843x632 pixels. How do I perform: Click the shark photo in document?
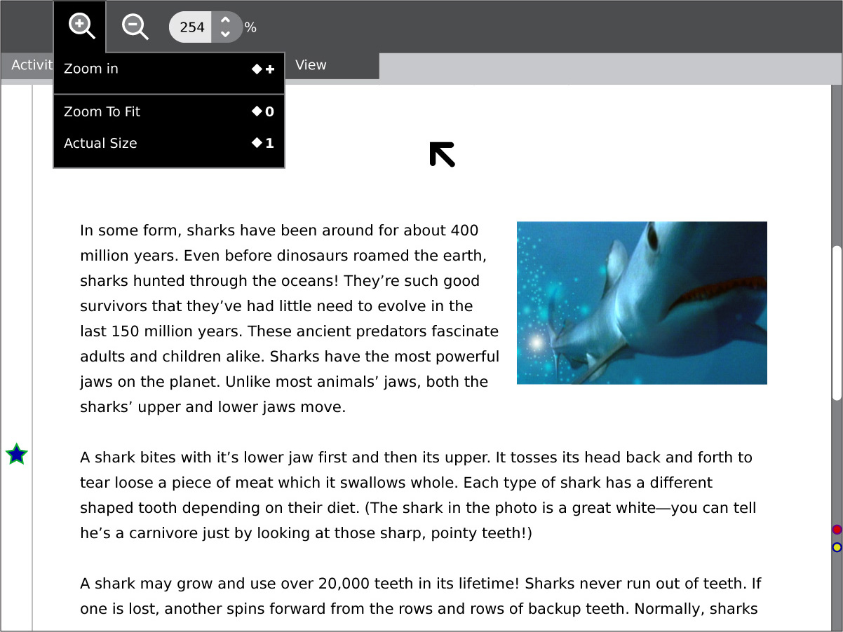point(641,303)
